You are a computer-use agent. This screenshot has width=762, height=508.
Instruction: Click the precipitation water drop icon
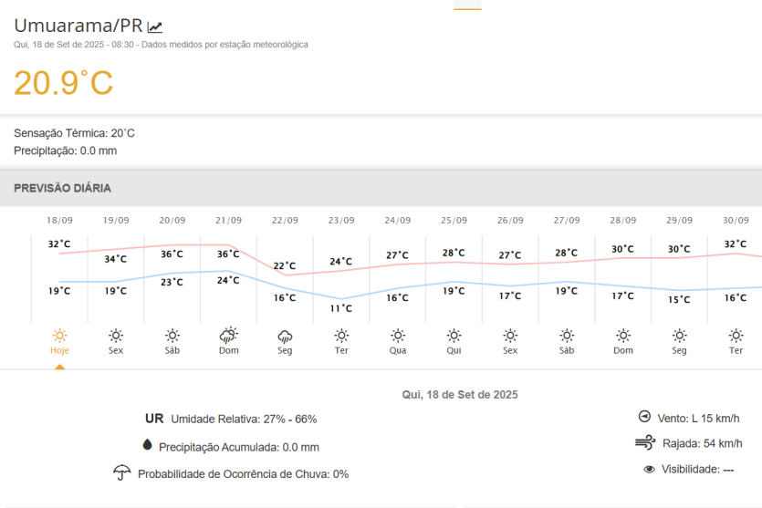coord(147,446)
